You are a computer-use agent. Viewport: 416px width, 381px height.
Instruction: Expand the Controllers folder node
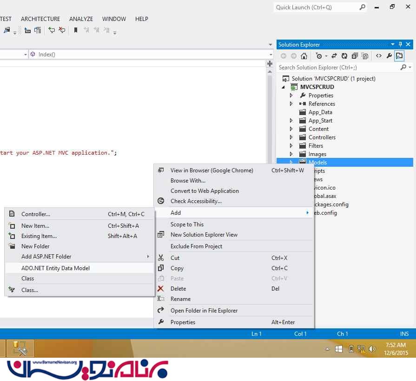point(291,137)
